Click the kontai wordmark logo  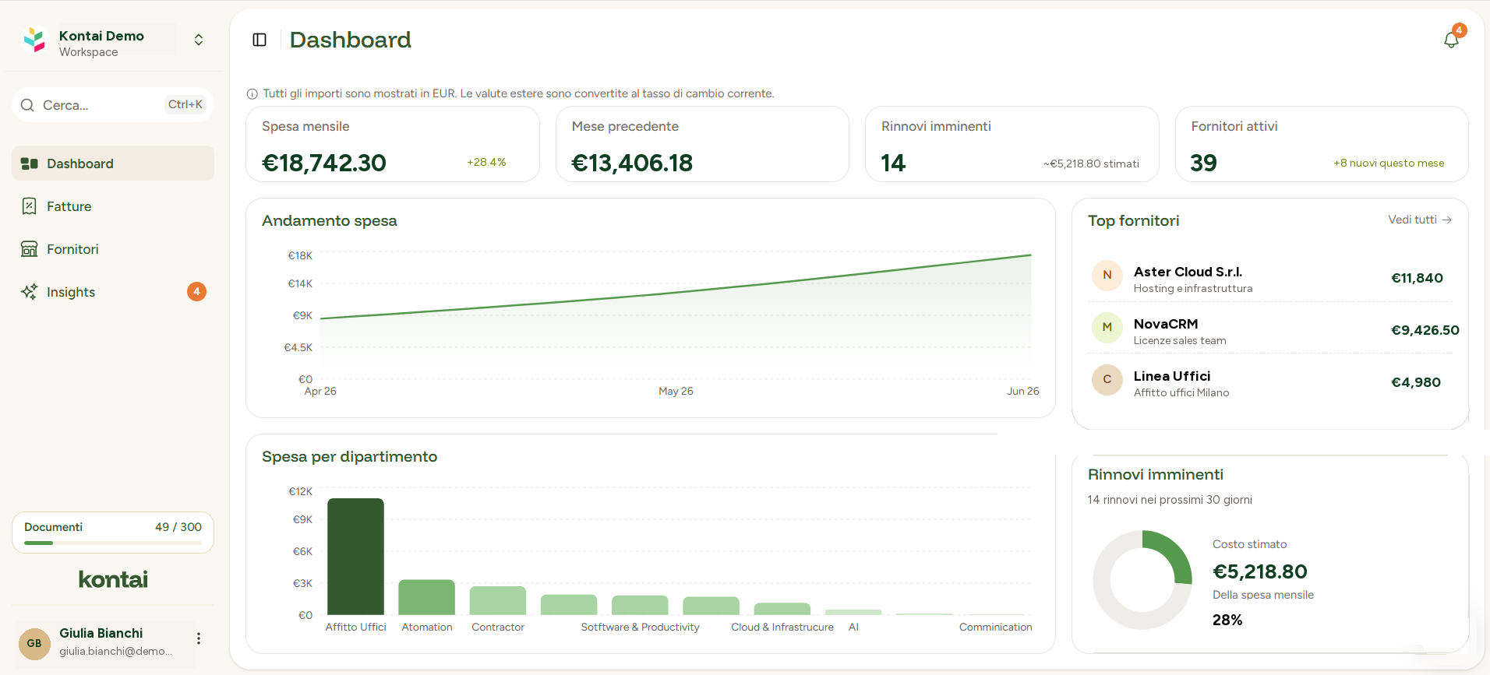[113, 579]
